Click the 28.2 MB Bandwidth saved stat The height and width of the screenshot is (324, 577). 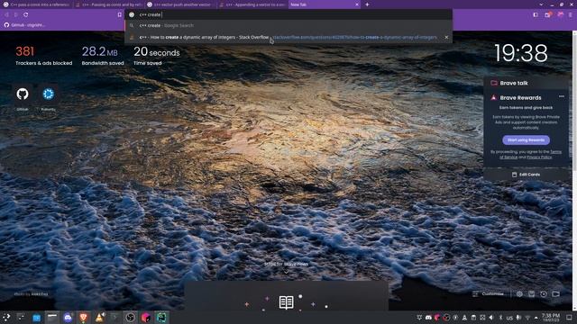click(102, 56)
